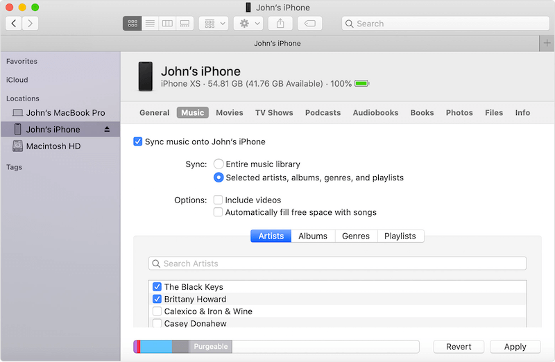Click the Favorites sidebar heading
This screenshot has height=362, width=555.
click(x=22, y=61)
